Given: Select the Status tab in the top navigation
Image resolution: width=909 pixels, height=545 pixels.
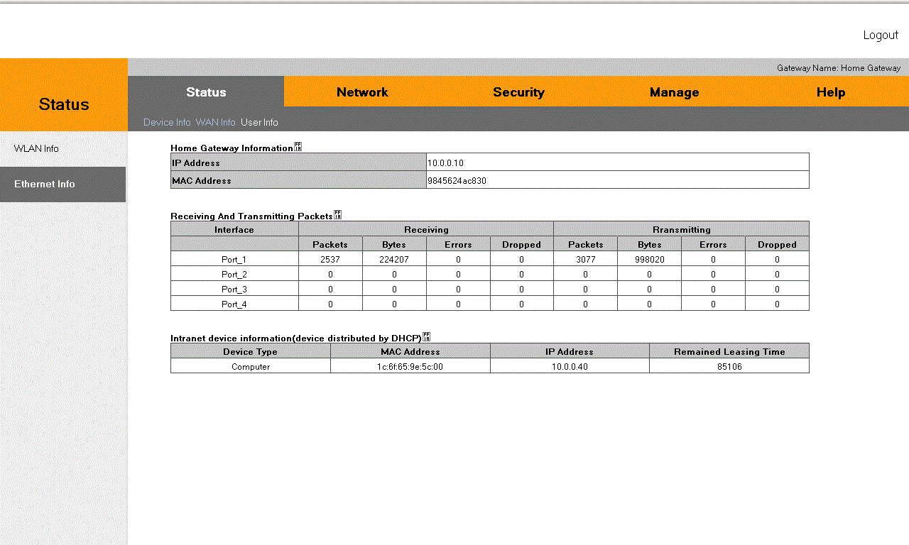Looking at the screenshot, I should pos(206,92).
